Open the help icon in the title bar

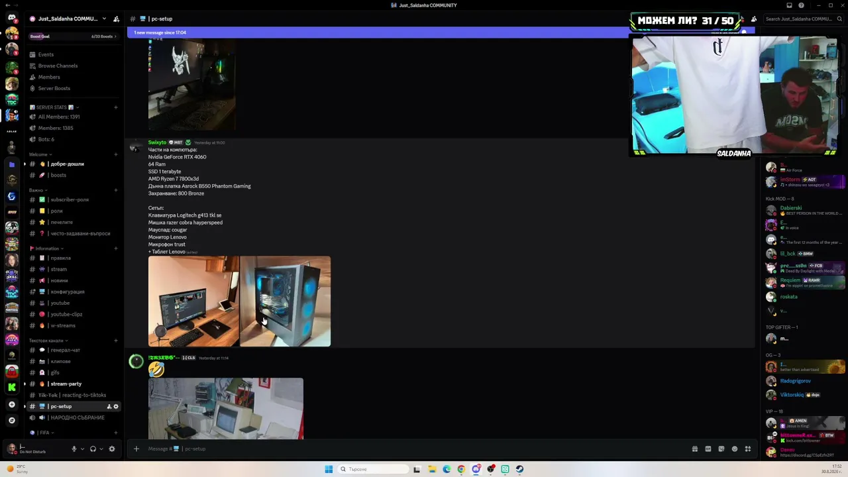click(x=801, y=5)
